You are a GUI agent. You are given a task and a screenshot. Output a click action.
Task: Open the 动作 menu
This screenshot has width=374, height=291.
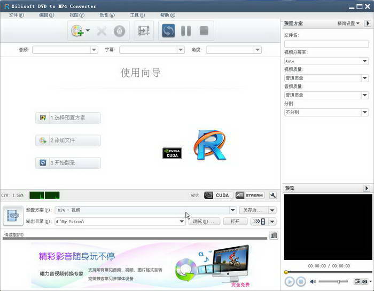pyautogui.click(x=107, y=15)
